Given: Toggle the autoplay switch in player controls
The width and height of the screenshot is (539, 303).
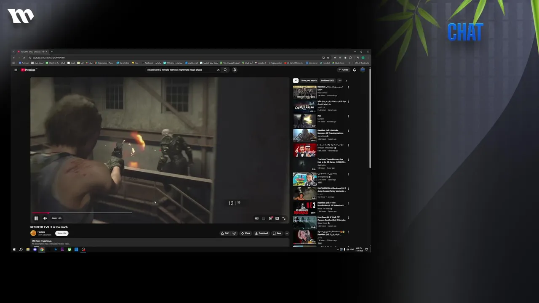Looking at the screenshot, I should pyautogui.click(x=257, y=218).
